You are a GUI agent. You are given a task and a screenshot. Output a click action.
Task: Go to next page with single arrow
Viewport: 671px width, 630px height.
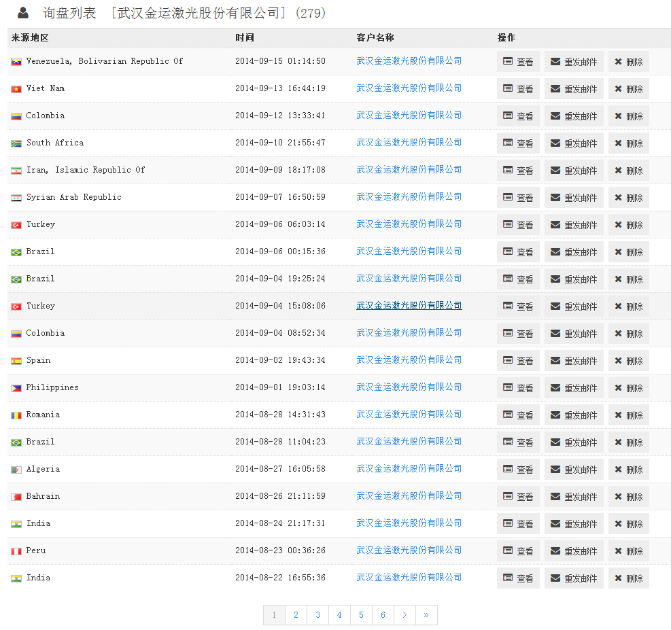click(405, 615)
